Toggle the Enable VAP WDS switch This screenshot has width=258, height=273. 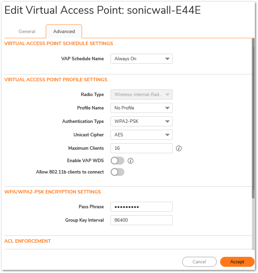(x=117, y=161)
